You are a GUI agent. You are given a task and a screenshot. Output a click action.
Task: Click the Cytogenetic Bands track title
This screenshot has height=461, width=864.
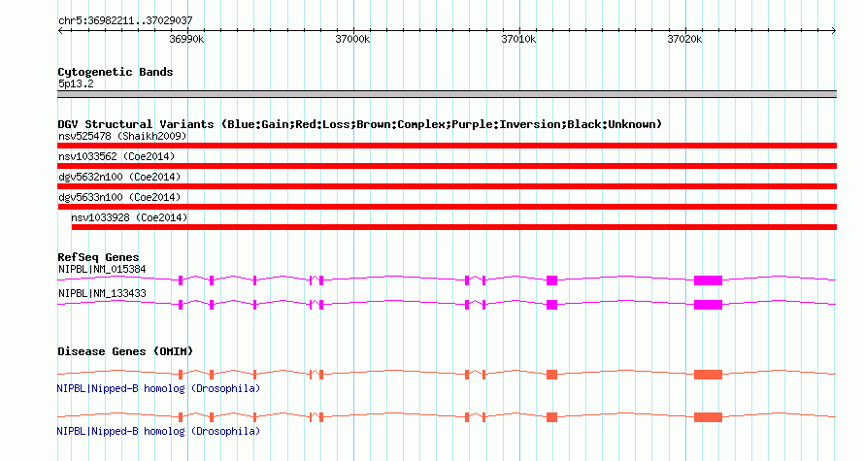(x=116, y=72)
